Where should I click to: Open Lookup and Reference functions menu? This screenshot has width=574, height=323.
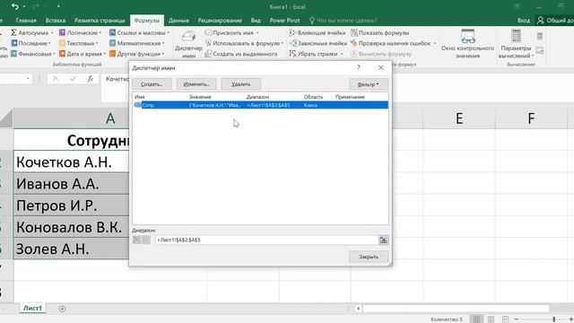pyautogui.click(x=140, y=32)
